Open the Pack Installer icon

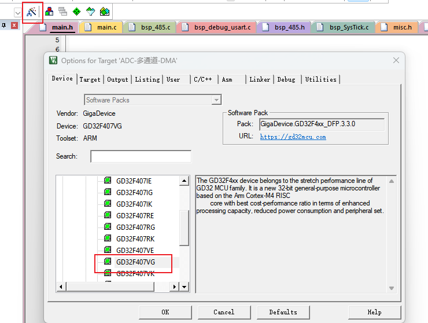pos(105,12)
